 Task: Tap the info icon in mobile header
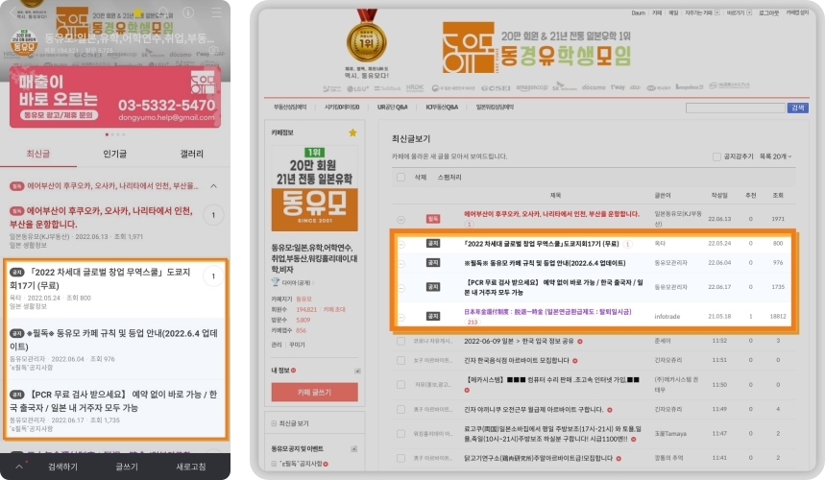click(x=188, y=12)
